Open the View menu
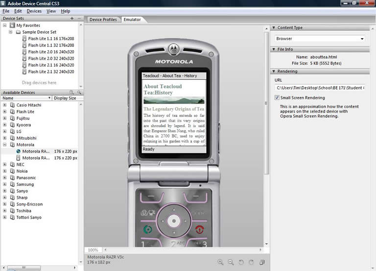The width and height of the screenshot is (376, 271). (x=51, y=11)
